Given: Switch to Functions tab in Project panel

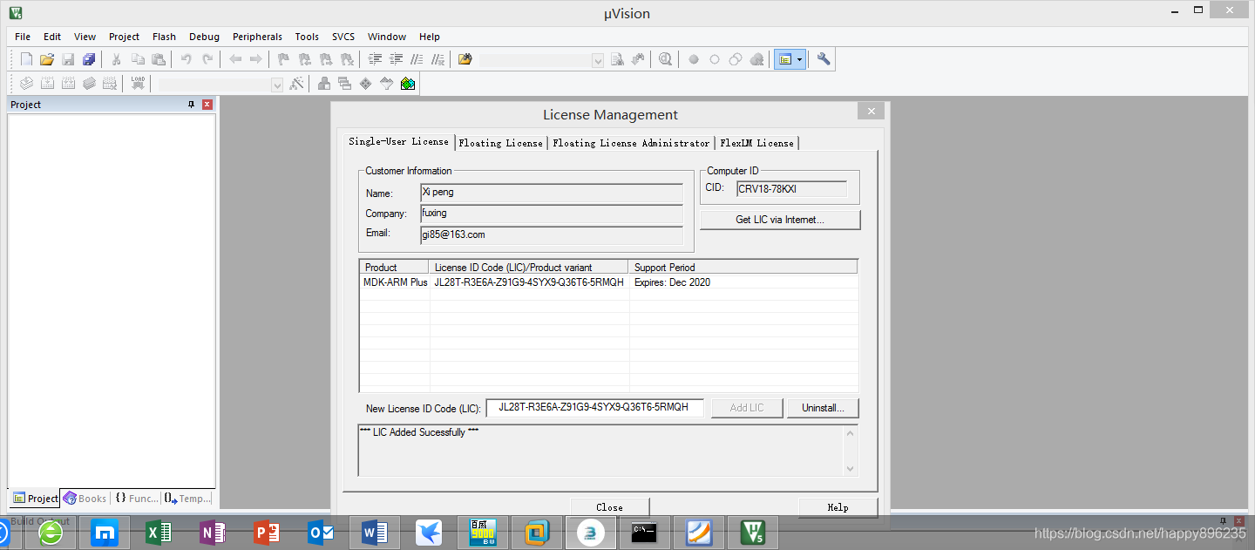Looking at the screenshot, I should (137, 499).
